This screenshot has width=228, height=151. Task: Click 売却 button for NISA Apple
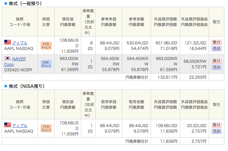(216, 131)
